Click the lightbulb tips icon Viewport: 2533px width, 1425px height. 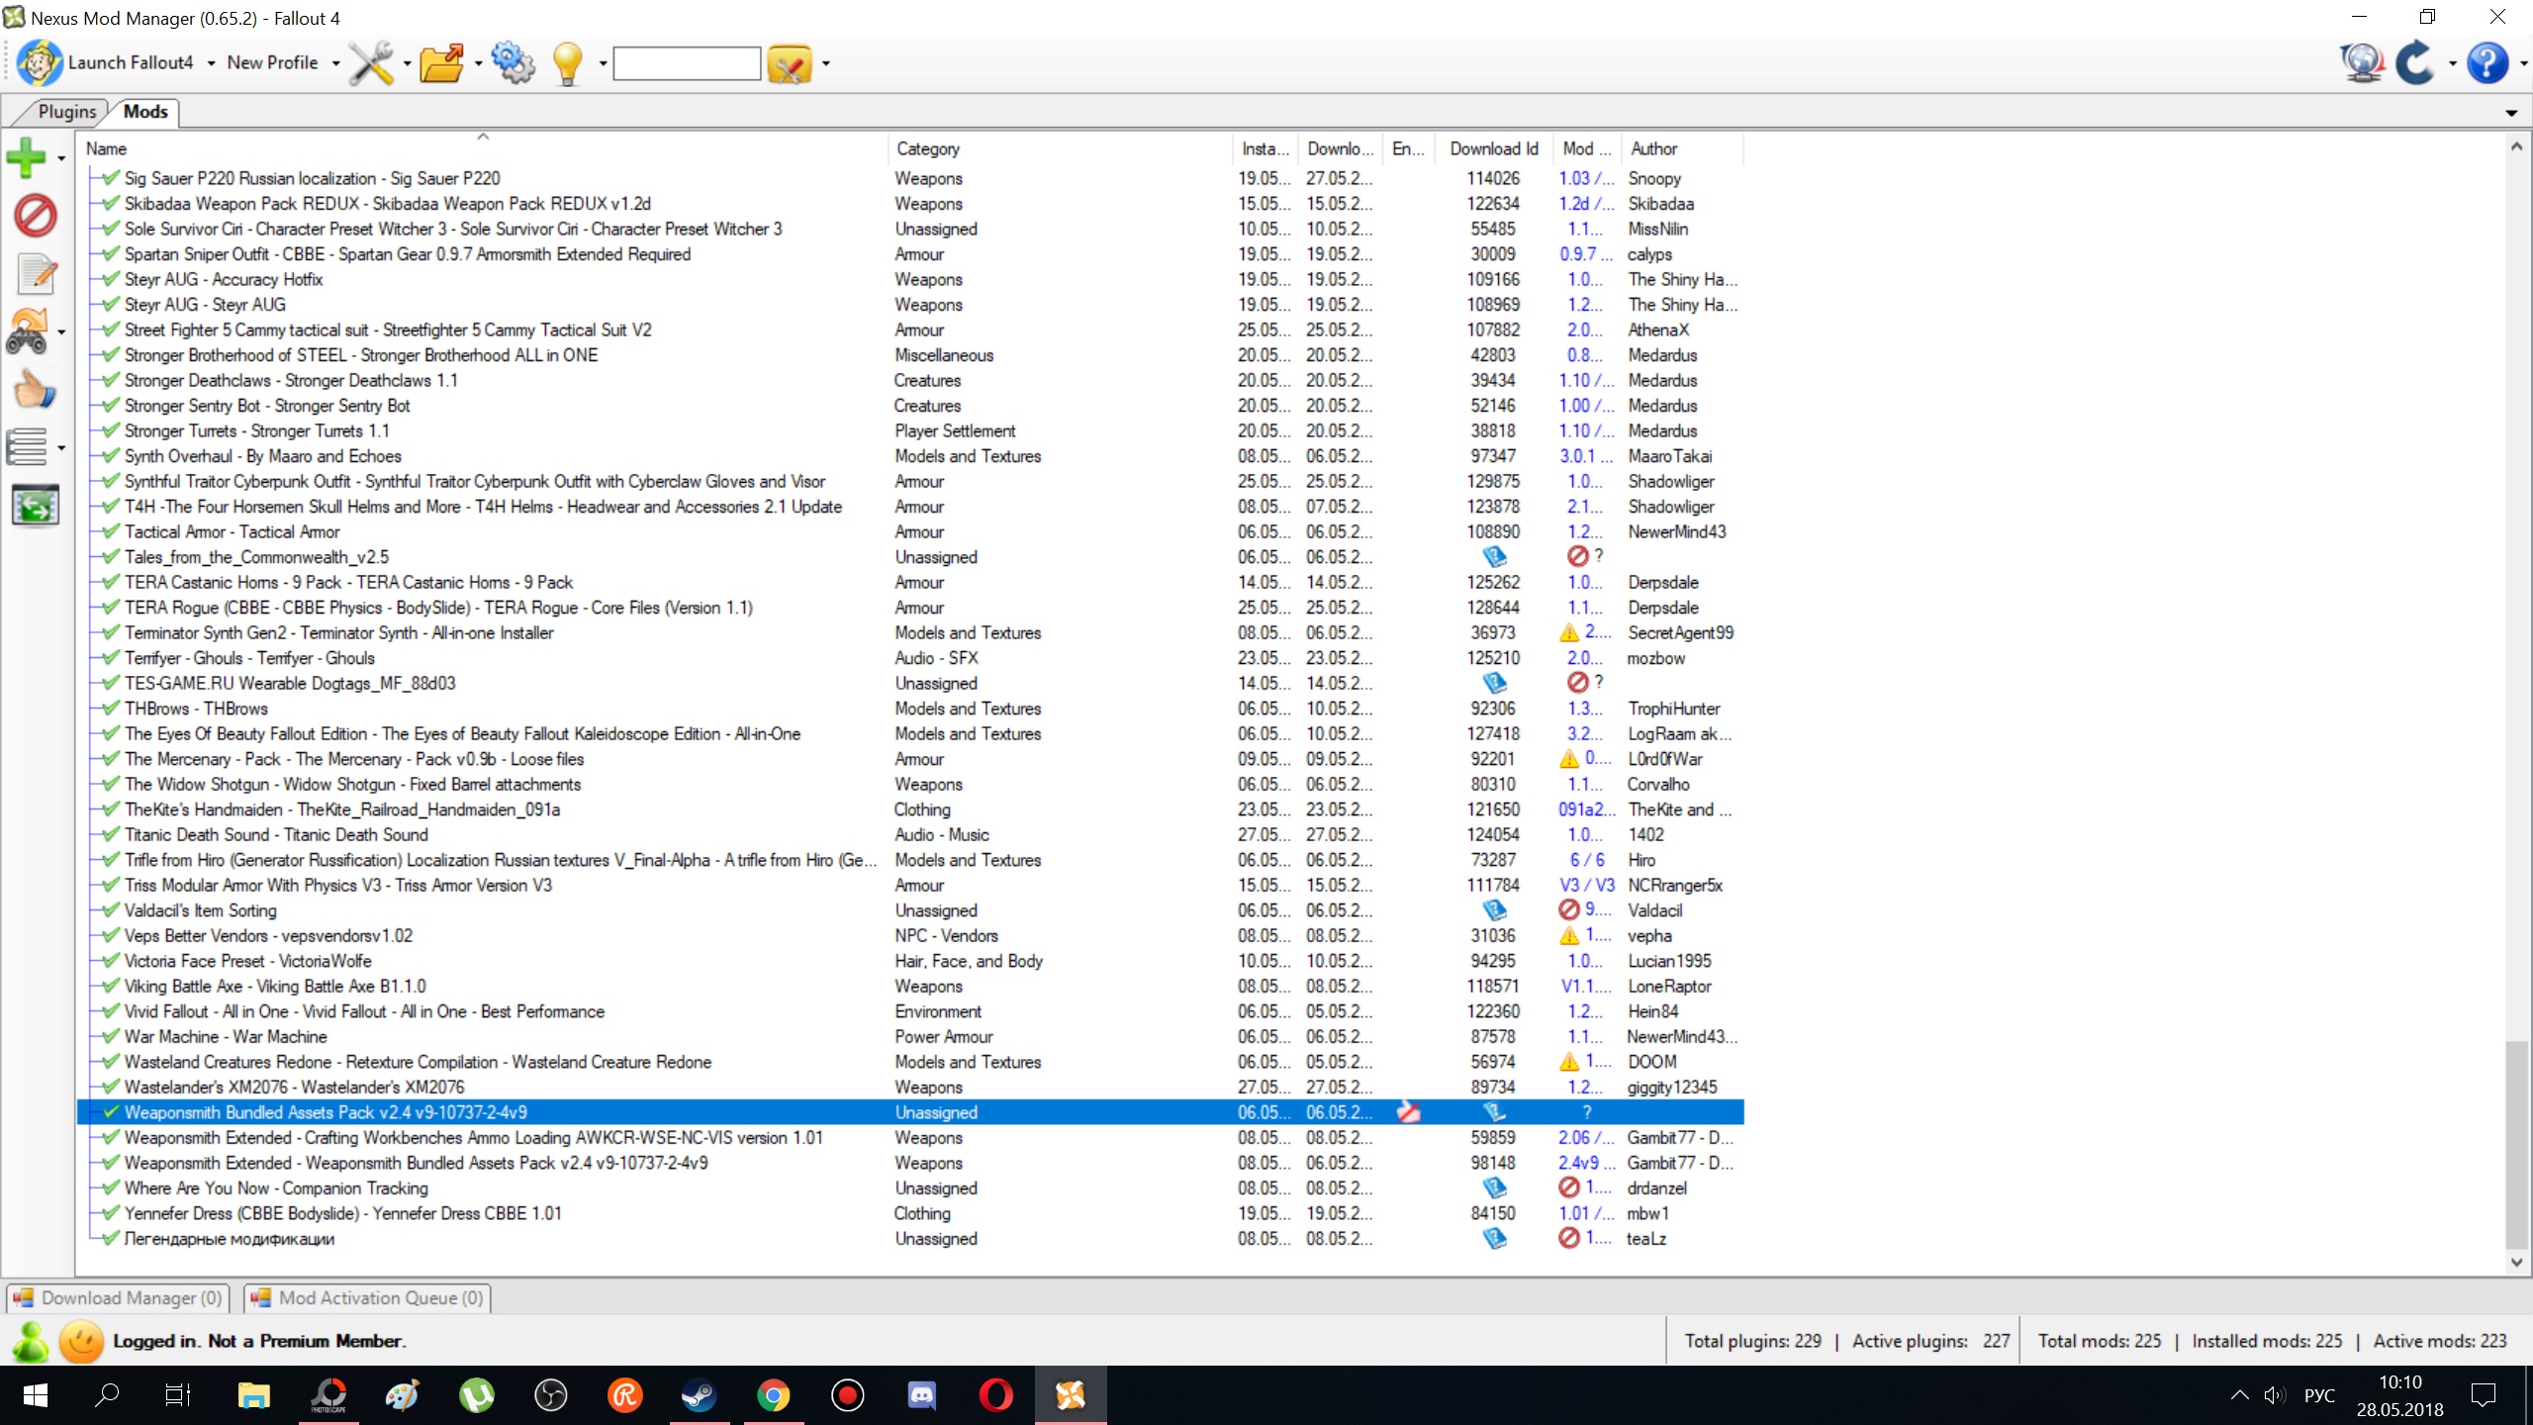pos(568,63)
